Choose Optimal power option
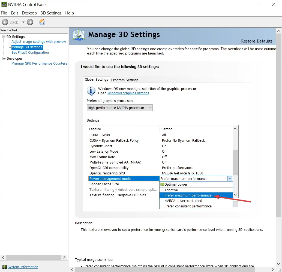Screen dimensions: 282x272 click(196, 185)
